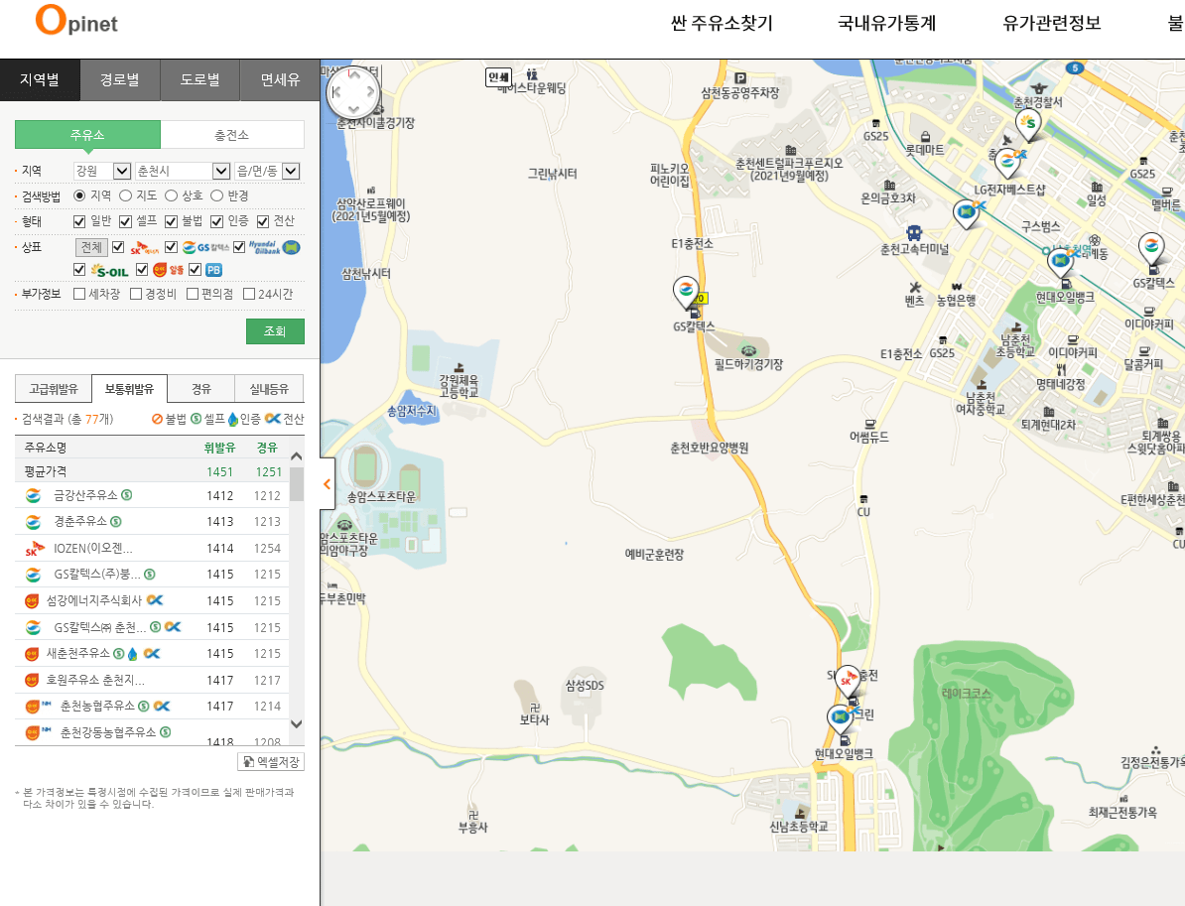Click the 인세 map label icon
Screen dimensions: 1185x906
(x=499, y=77)
